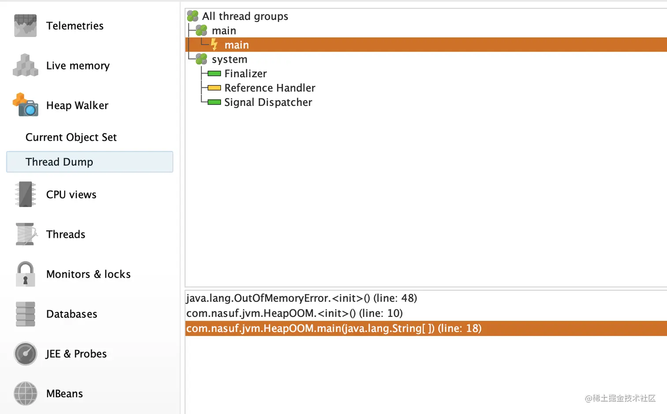Viewport: 667px width, 414px height.
Task: Click the Monitors & locks padlock icon
Action: coord(25,274)
